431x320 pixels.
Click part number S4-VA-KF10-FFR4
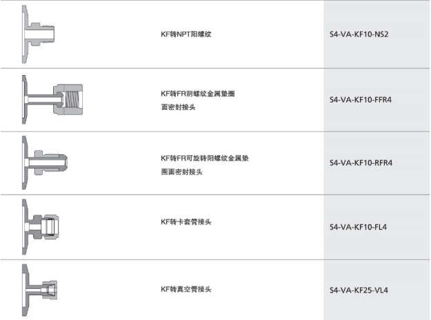coord(361,100)
